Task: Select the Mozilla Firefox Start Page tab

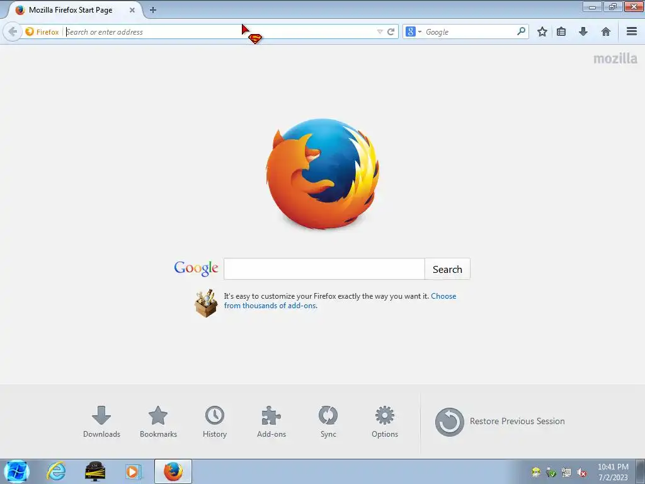Action: (x=73, y=10)
